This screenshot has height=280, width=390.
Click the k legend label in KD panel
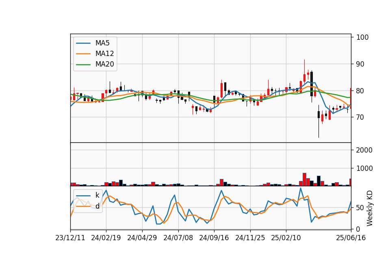point(97,195)
